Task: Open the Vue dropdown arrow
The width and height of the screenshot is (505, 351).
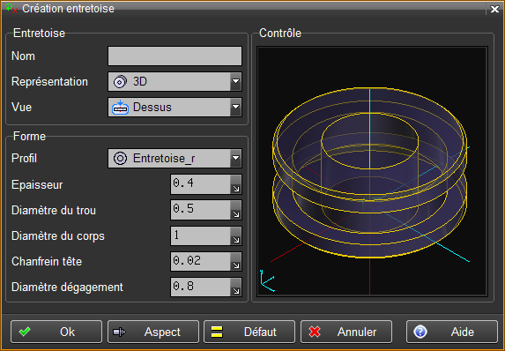Action: 236,107
